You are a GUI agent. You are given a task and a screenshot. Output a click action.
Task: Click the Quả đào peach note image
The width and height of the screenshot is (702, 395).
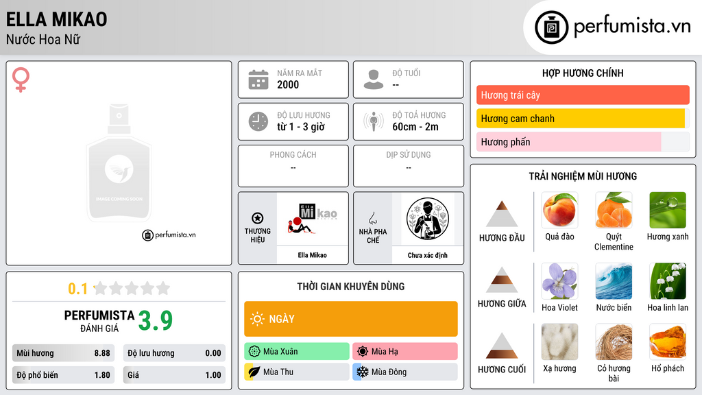coord(559,210)
